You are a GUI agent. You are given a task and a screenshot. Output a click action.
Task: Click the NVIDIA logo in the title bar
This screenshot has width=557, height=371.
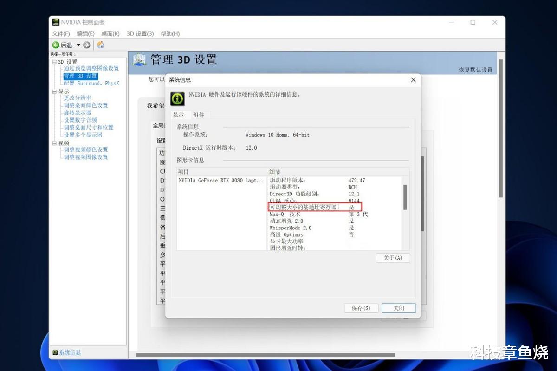(55, 22)
